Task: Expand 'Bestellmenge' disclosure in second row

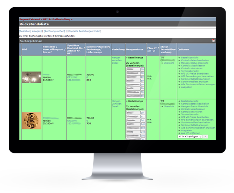Action: tap(135, 101)
